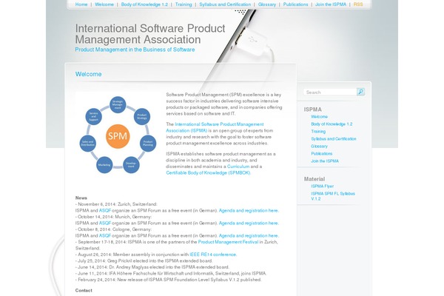Click the Material sidebar heading
Image resolution: width=444 pixels, height=296 pixels.
tap(314, 179)
